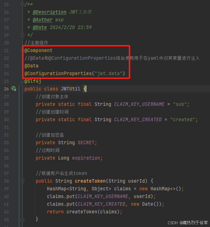Click the //根据用户名生成token comment
The image size is (210, 227).
click(61, 173)
